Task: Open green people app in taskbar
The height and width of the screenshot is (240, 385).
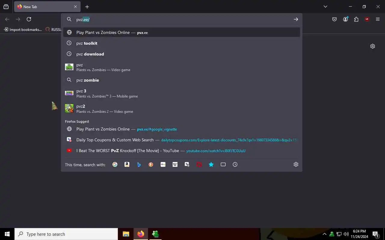Action: (x=156, y=234)
